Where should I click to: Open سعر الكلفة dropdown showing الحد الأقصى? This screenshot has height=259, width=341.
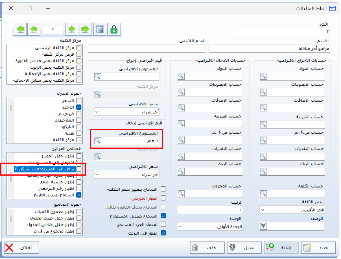click(292, 210)
